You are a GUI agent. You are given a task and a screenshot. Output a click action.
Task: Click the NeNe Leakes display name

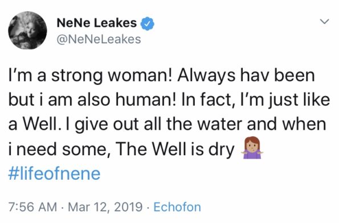point(97,23)
